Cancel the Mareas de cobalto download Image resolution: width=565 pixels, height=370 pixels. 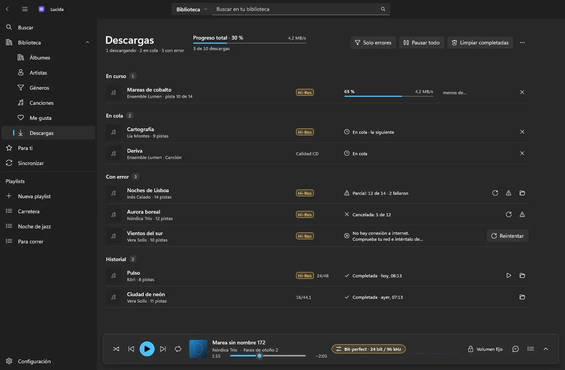[x=522, y=92]
